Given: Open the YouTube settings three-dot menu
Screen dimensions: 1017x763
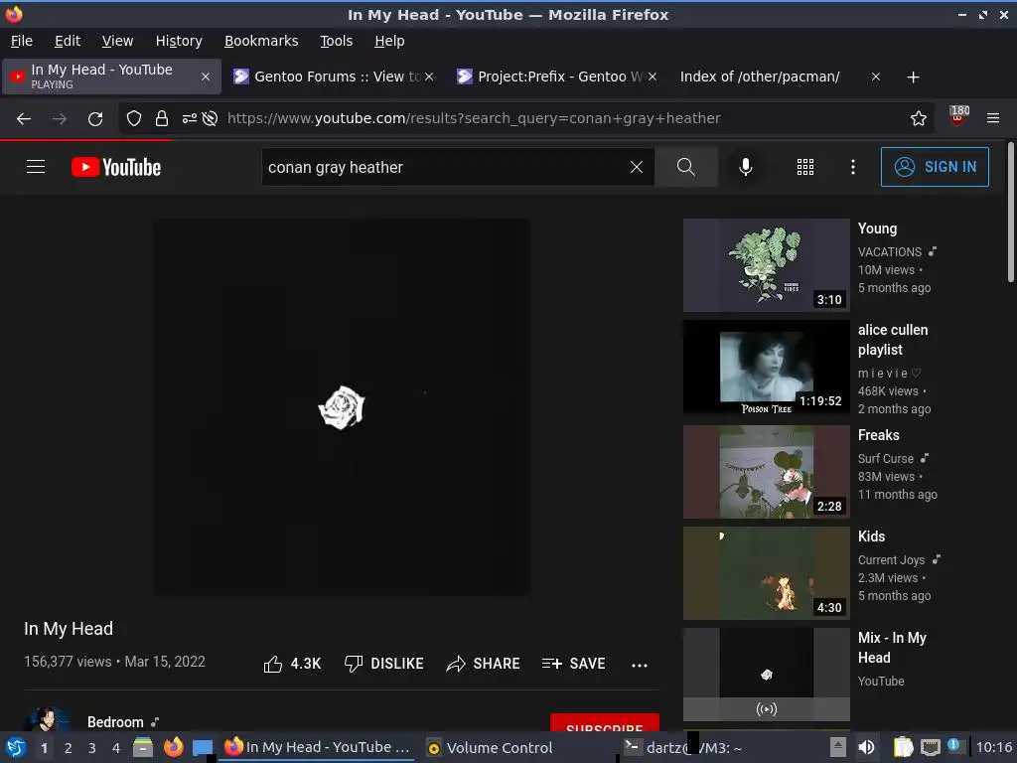Looking at the screenshot, I should [x=853, y=167].
